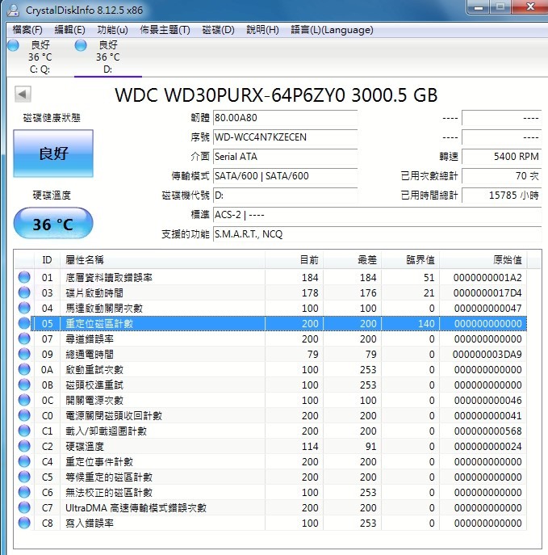
Task: Click status orb of attribute C1
Action: [x=24, y=431]
